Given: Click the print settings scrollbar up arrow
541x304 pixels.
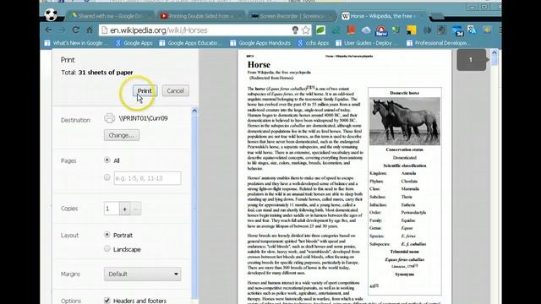Looking at the screenshot, I should [194, 111].
